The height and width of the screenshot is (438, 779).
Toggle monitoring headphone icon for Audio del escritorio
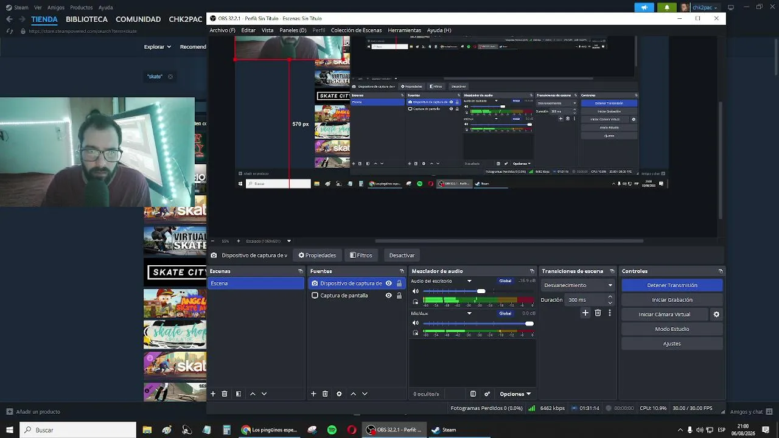(416, 301)
